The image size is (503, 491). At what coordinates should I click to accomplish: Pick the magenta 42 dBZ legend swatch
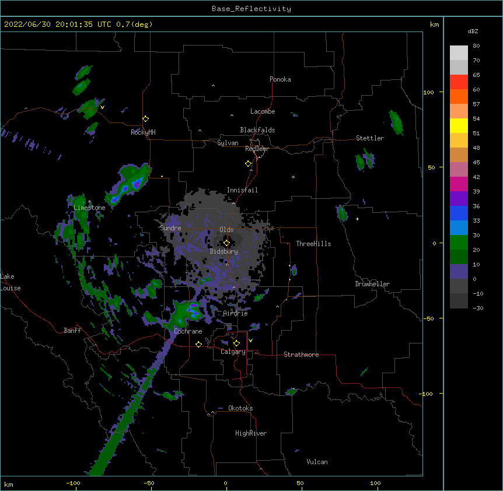[459, 184]
